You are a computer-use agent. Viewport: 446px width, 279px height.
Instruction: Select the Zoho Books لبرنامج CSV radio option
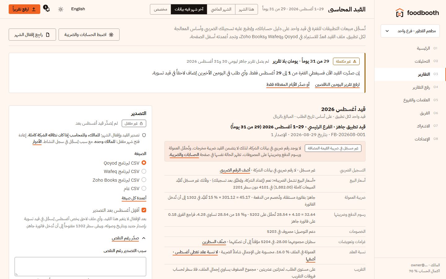[144, 180]
